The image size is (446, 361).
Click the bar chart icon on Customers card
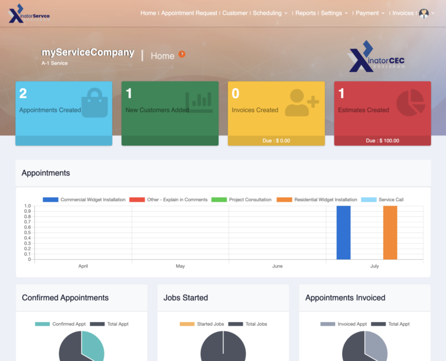tap(199, 102)
